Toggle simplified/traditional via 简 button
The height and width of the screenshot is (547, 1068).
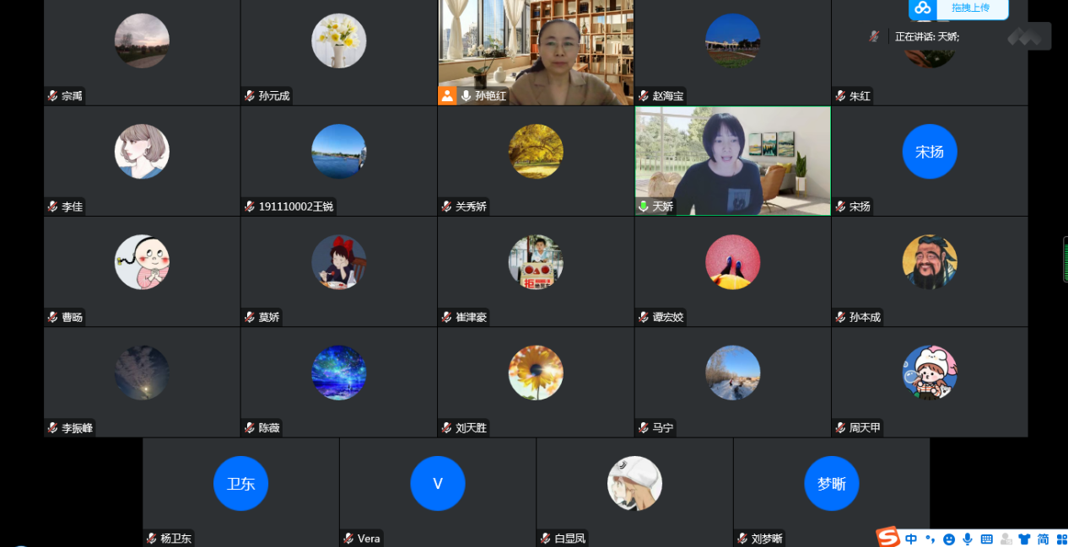[1044, 539]
